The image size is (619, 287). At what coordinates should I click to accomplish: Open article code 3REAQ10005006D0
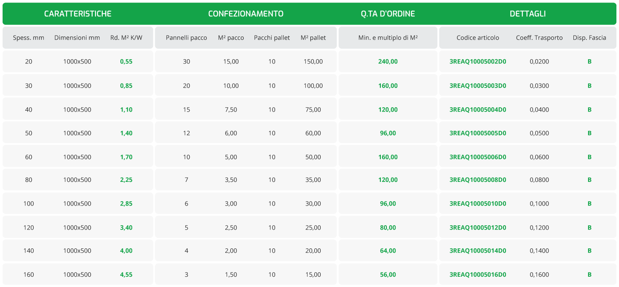tap(478, 157)
